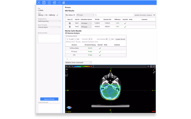
Task: Select the PTV structure row in the gamma table
Action: pos(96,55)
